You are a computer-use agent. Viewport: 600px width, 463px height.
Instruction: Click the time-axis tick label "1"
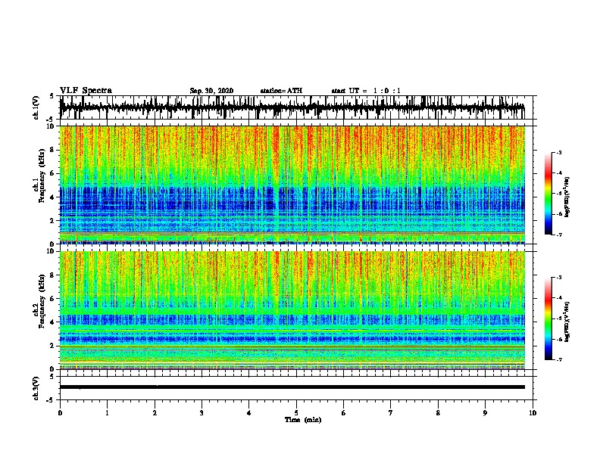pos(107,413)
